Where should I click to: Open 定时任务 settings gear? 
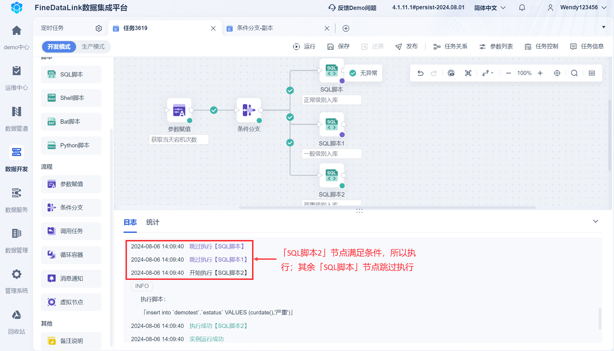99,28
